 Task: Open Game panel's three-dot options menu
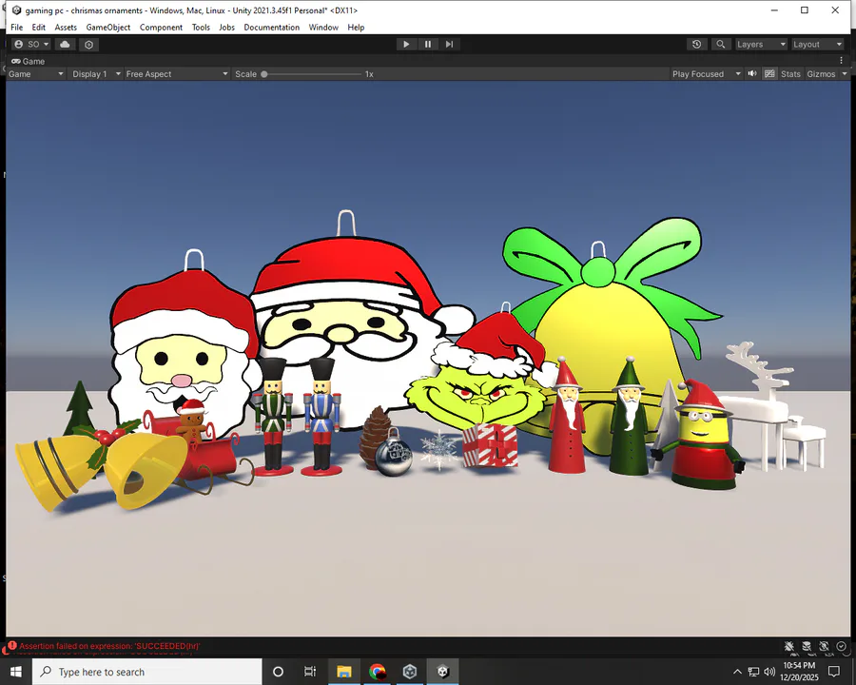pyautogui.click(x=842, y=61)
